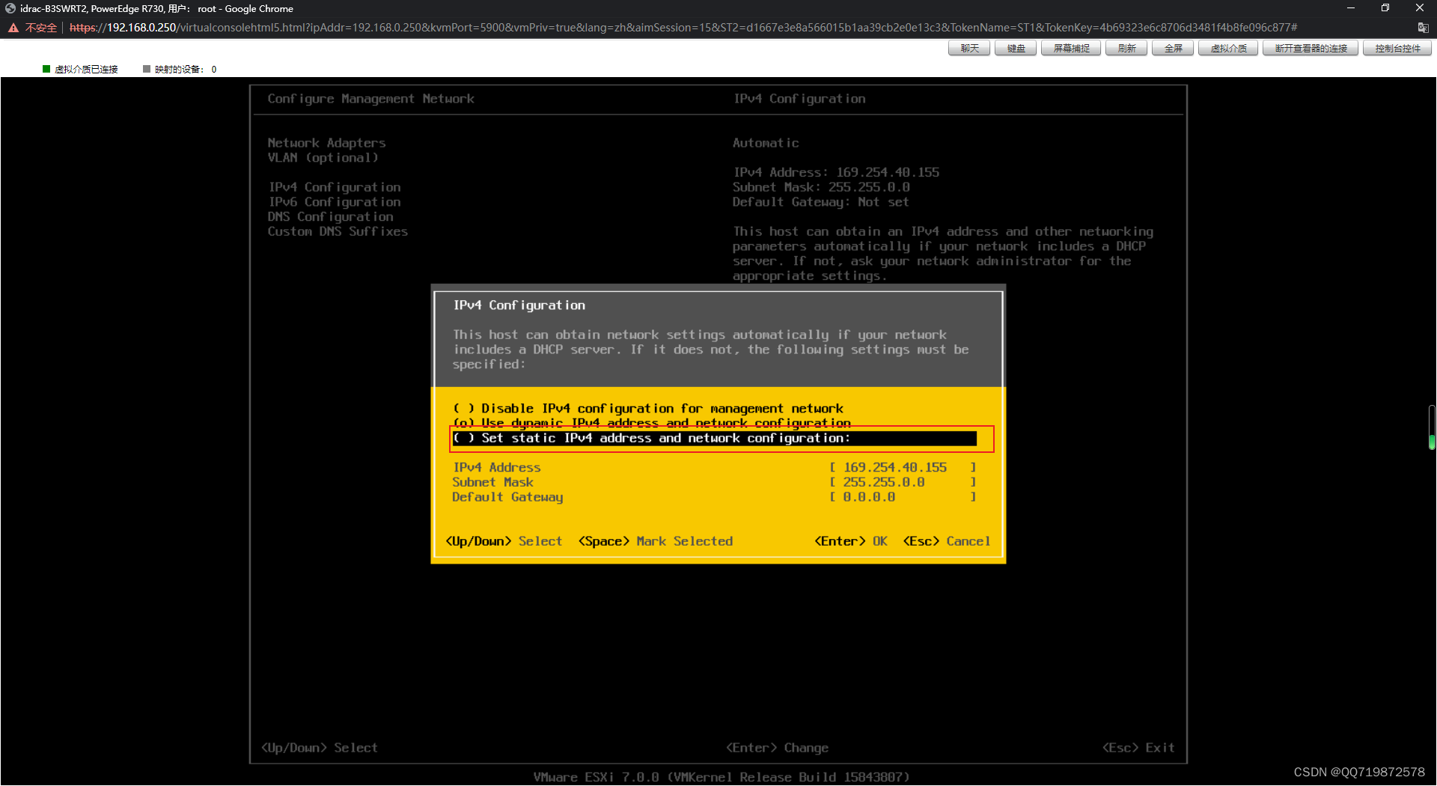Click the 聊天 chat button
The width and height of the screenshot is (1437, 786).
coord(969,49)
